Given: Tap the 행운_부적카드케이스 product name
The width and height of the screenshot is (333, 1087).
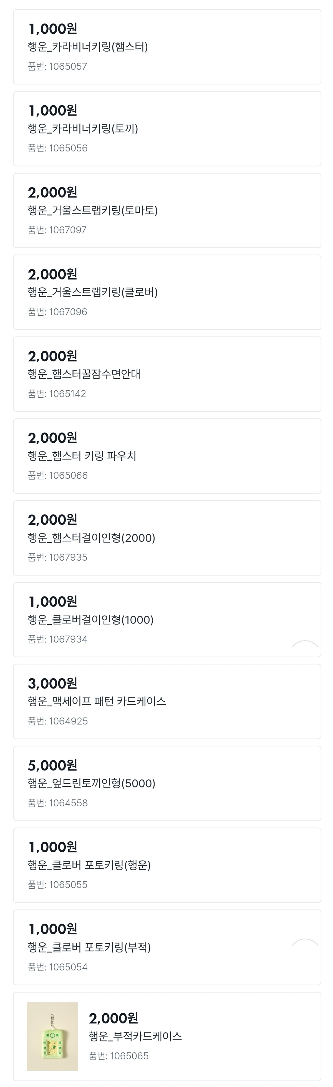Looking at the screenshot, I should pyautogui.click(x=135, y=1036).
